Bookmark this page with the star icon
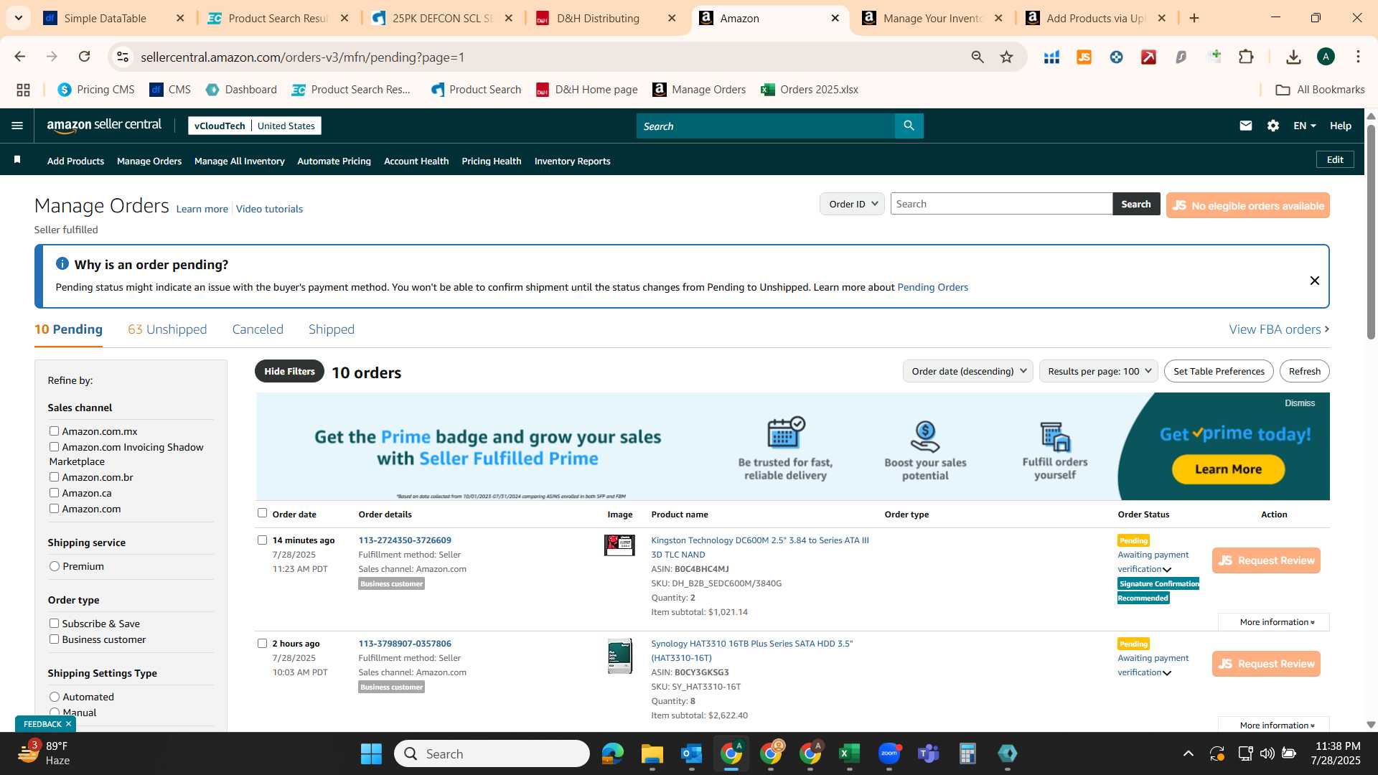 coord(1006,57)
